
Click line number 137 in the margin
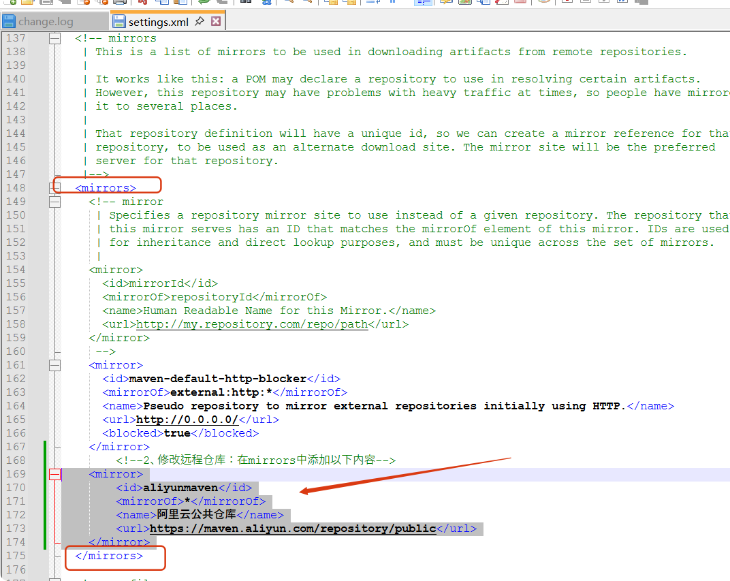click(16, 38)
